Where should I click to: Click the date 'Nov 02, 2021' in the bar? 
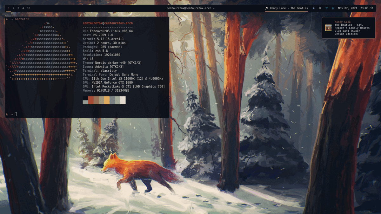click(x=347, y=8)
